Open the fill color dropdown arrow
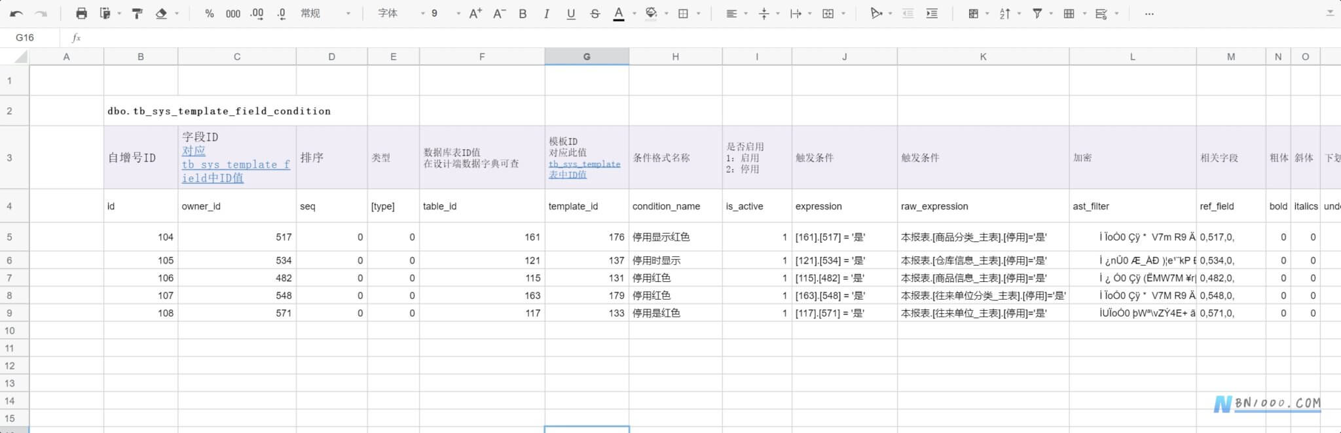The image size is (1341, 433). tap(666, 14)
